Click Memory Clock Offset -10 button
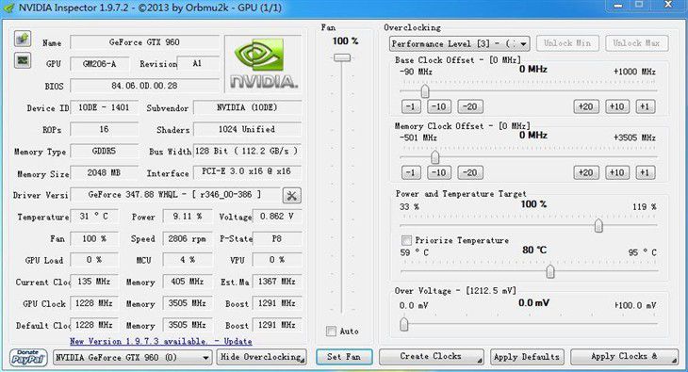688x372 pixels. pyautogui.click(x=438, y=172)
